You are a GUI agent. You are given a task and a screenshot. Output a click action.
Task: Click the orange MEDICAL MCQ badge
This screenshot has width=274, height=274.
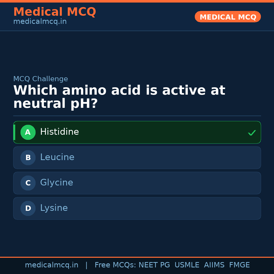(228, 17)
